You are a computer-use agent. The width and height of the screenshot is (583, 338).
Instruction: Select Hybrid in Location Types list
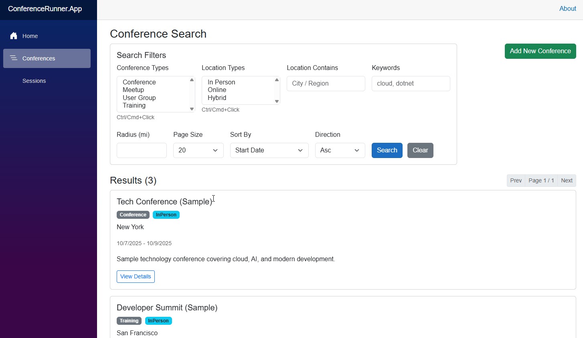[217, 98]
